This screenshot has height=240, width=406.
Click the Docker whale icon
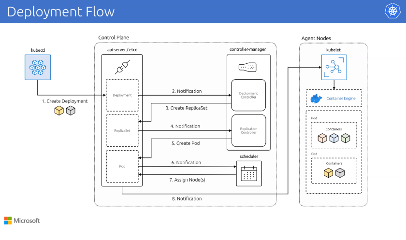[317, 99]
